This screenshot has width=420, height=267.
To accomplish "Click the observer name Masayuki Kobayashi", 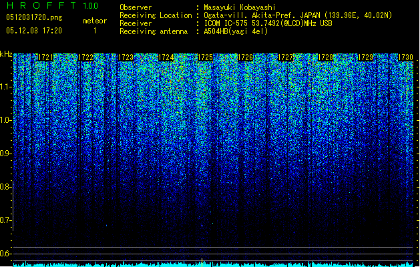I will pos(240,7).
